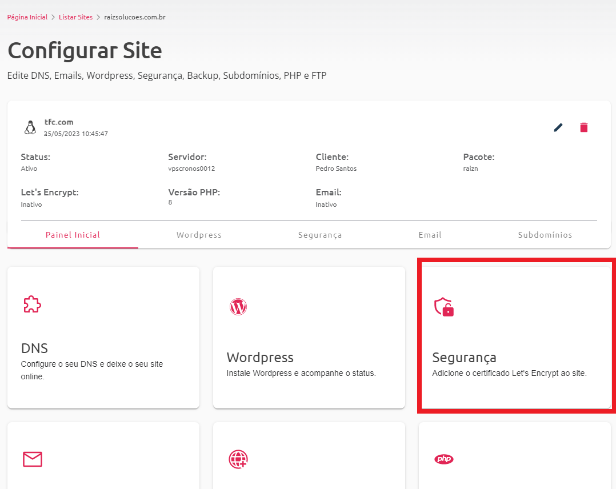Click the Cliente: field label
Image resolution: width=616 pixels, height=489 pixels.
point(333,157)
